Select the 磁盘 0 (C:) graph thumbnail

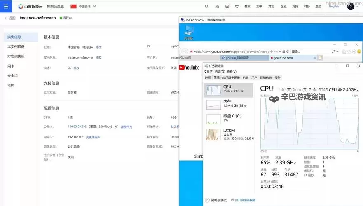point(213,119)
